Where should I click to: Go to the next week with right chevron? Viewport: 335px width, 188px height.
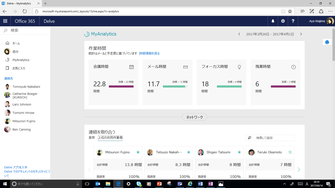pyautogui.click(x=301, y=34)
